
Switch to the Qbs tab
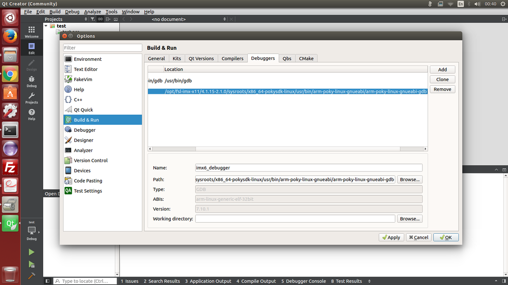pyautogui.click(x=287, y=58)
